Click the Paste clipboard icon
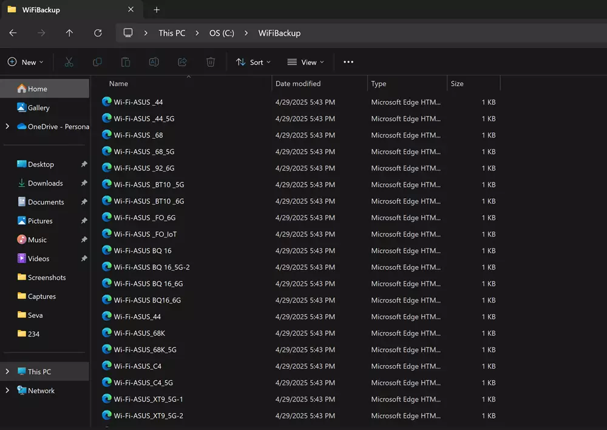Image resolution: width=607 pixels, height=430 pixels. coord(126,62)
